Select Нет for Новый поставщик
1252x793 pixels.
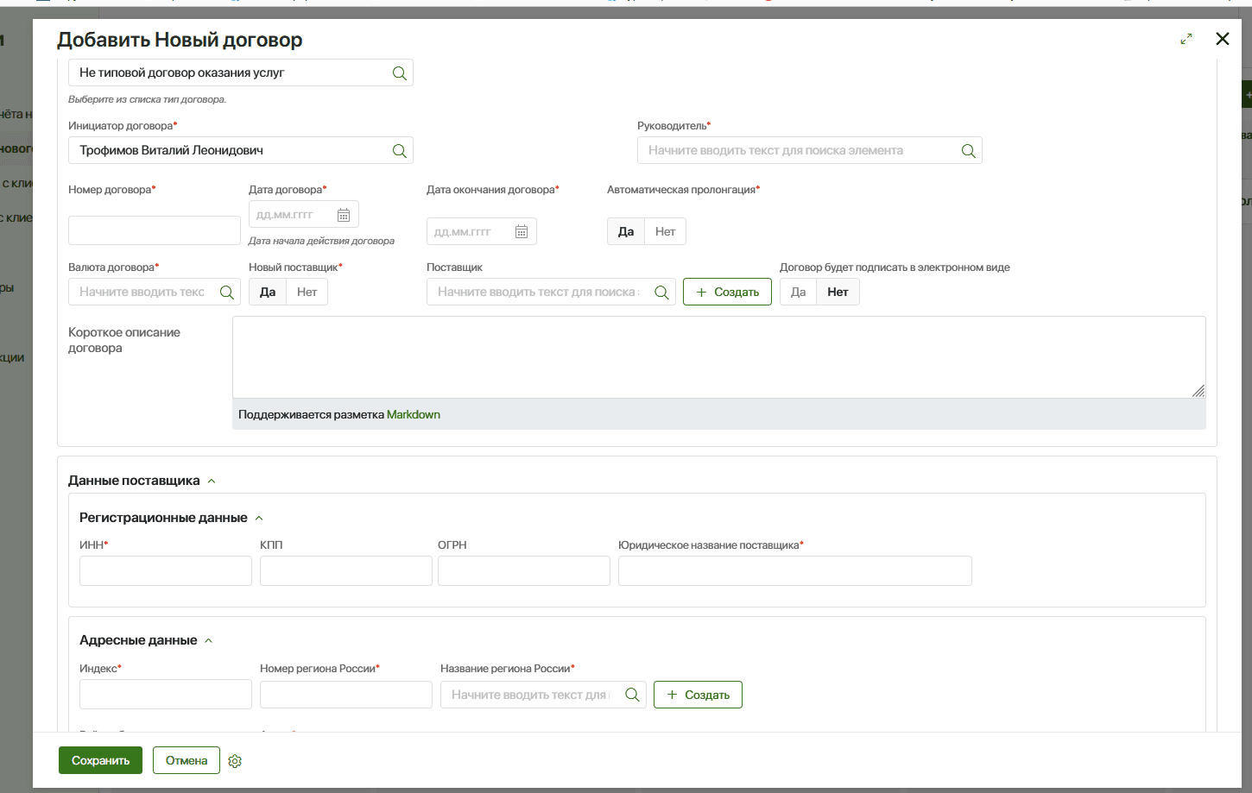pyautogui.click(x=307, y=293)
